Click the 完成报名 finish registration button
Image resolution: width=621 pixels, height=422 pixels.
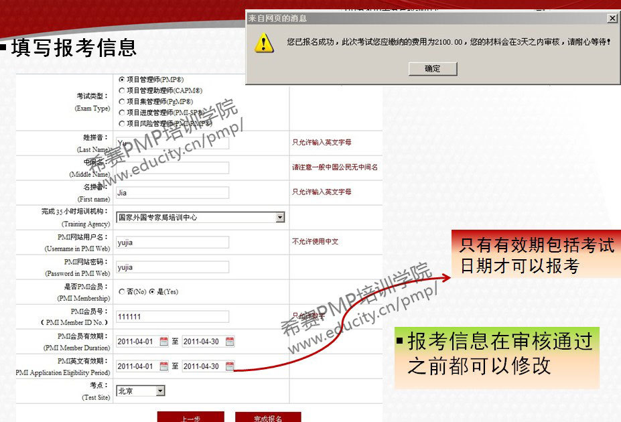268,417
